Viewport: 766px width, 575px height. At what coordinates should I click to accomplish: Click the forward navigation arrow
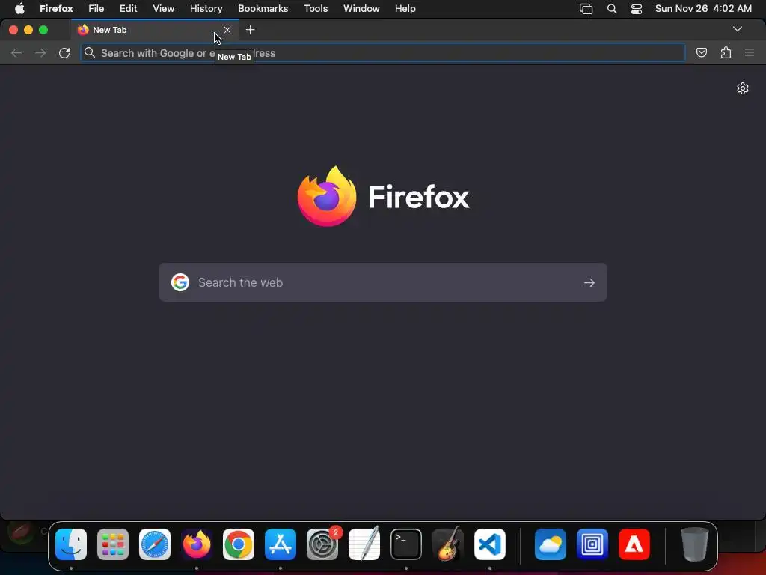point(40,53)
